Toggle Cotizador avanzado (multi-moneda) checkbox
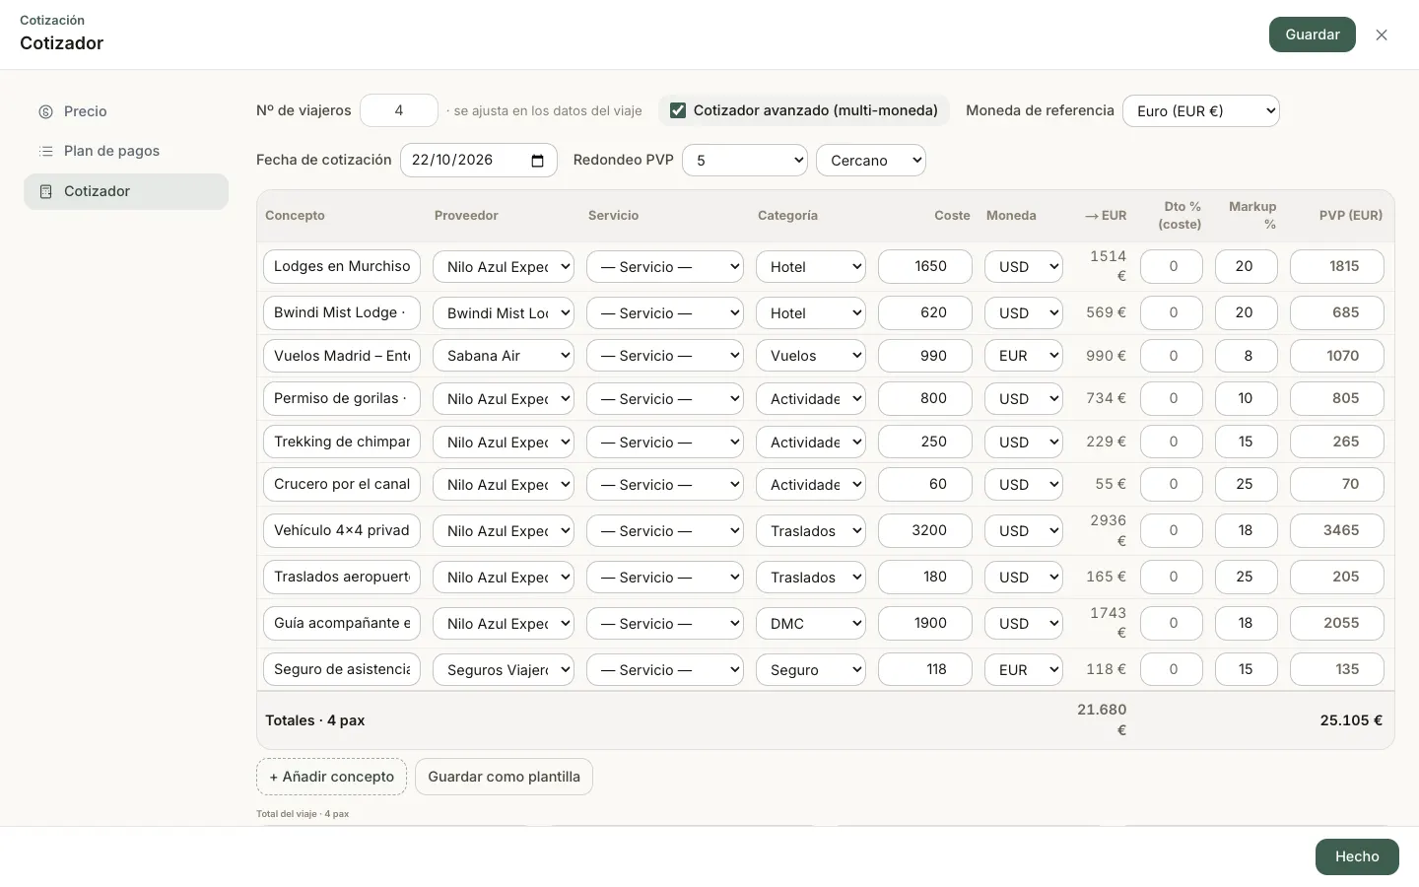Viewport: 1419px width, 887px height. (678, 110)
